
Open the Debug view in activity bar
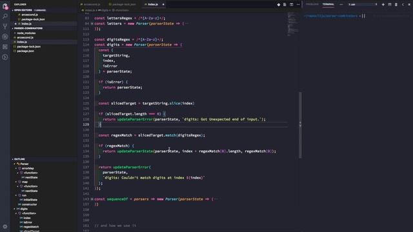pyautogui.click(x=5, y=37)
